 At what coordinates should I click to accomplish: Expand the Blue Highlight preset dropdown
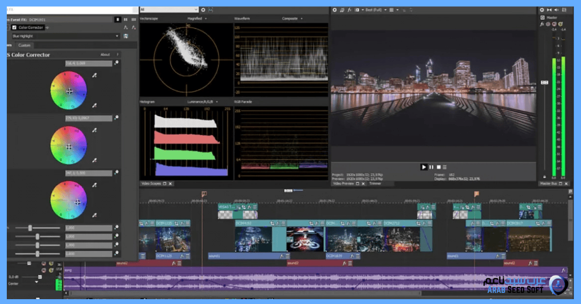(117, 36)
